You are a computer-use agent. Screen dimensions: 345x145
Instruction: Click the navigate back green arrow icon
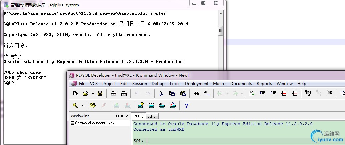pyautogui.click(x=220, y=93)
